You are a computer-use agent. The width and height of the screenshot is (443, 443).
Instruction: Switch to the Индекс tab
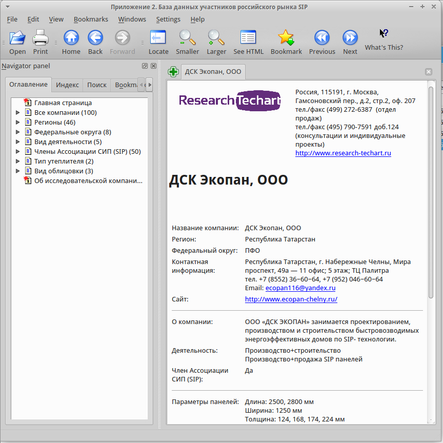[67, 85]
